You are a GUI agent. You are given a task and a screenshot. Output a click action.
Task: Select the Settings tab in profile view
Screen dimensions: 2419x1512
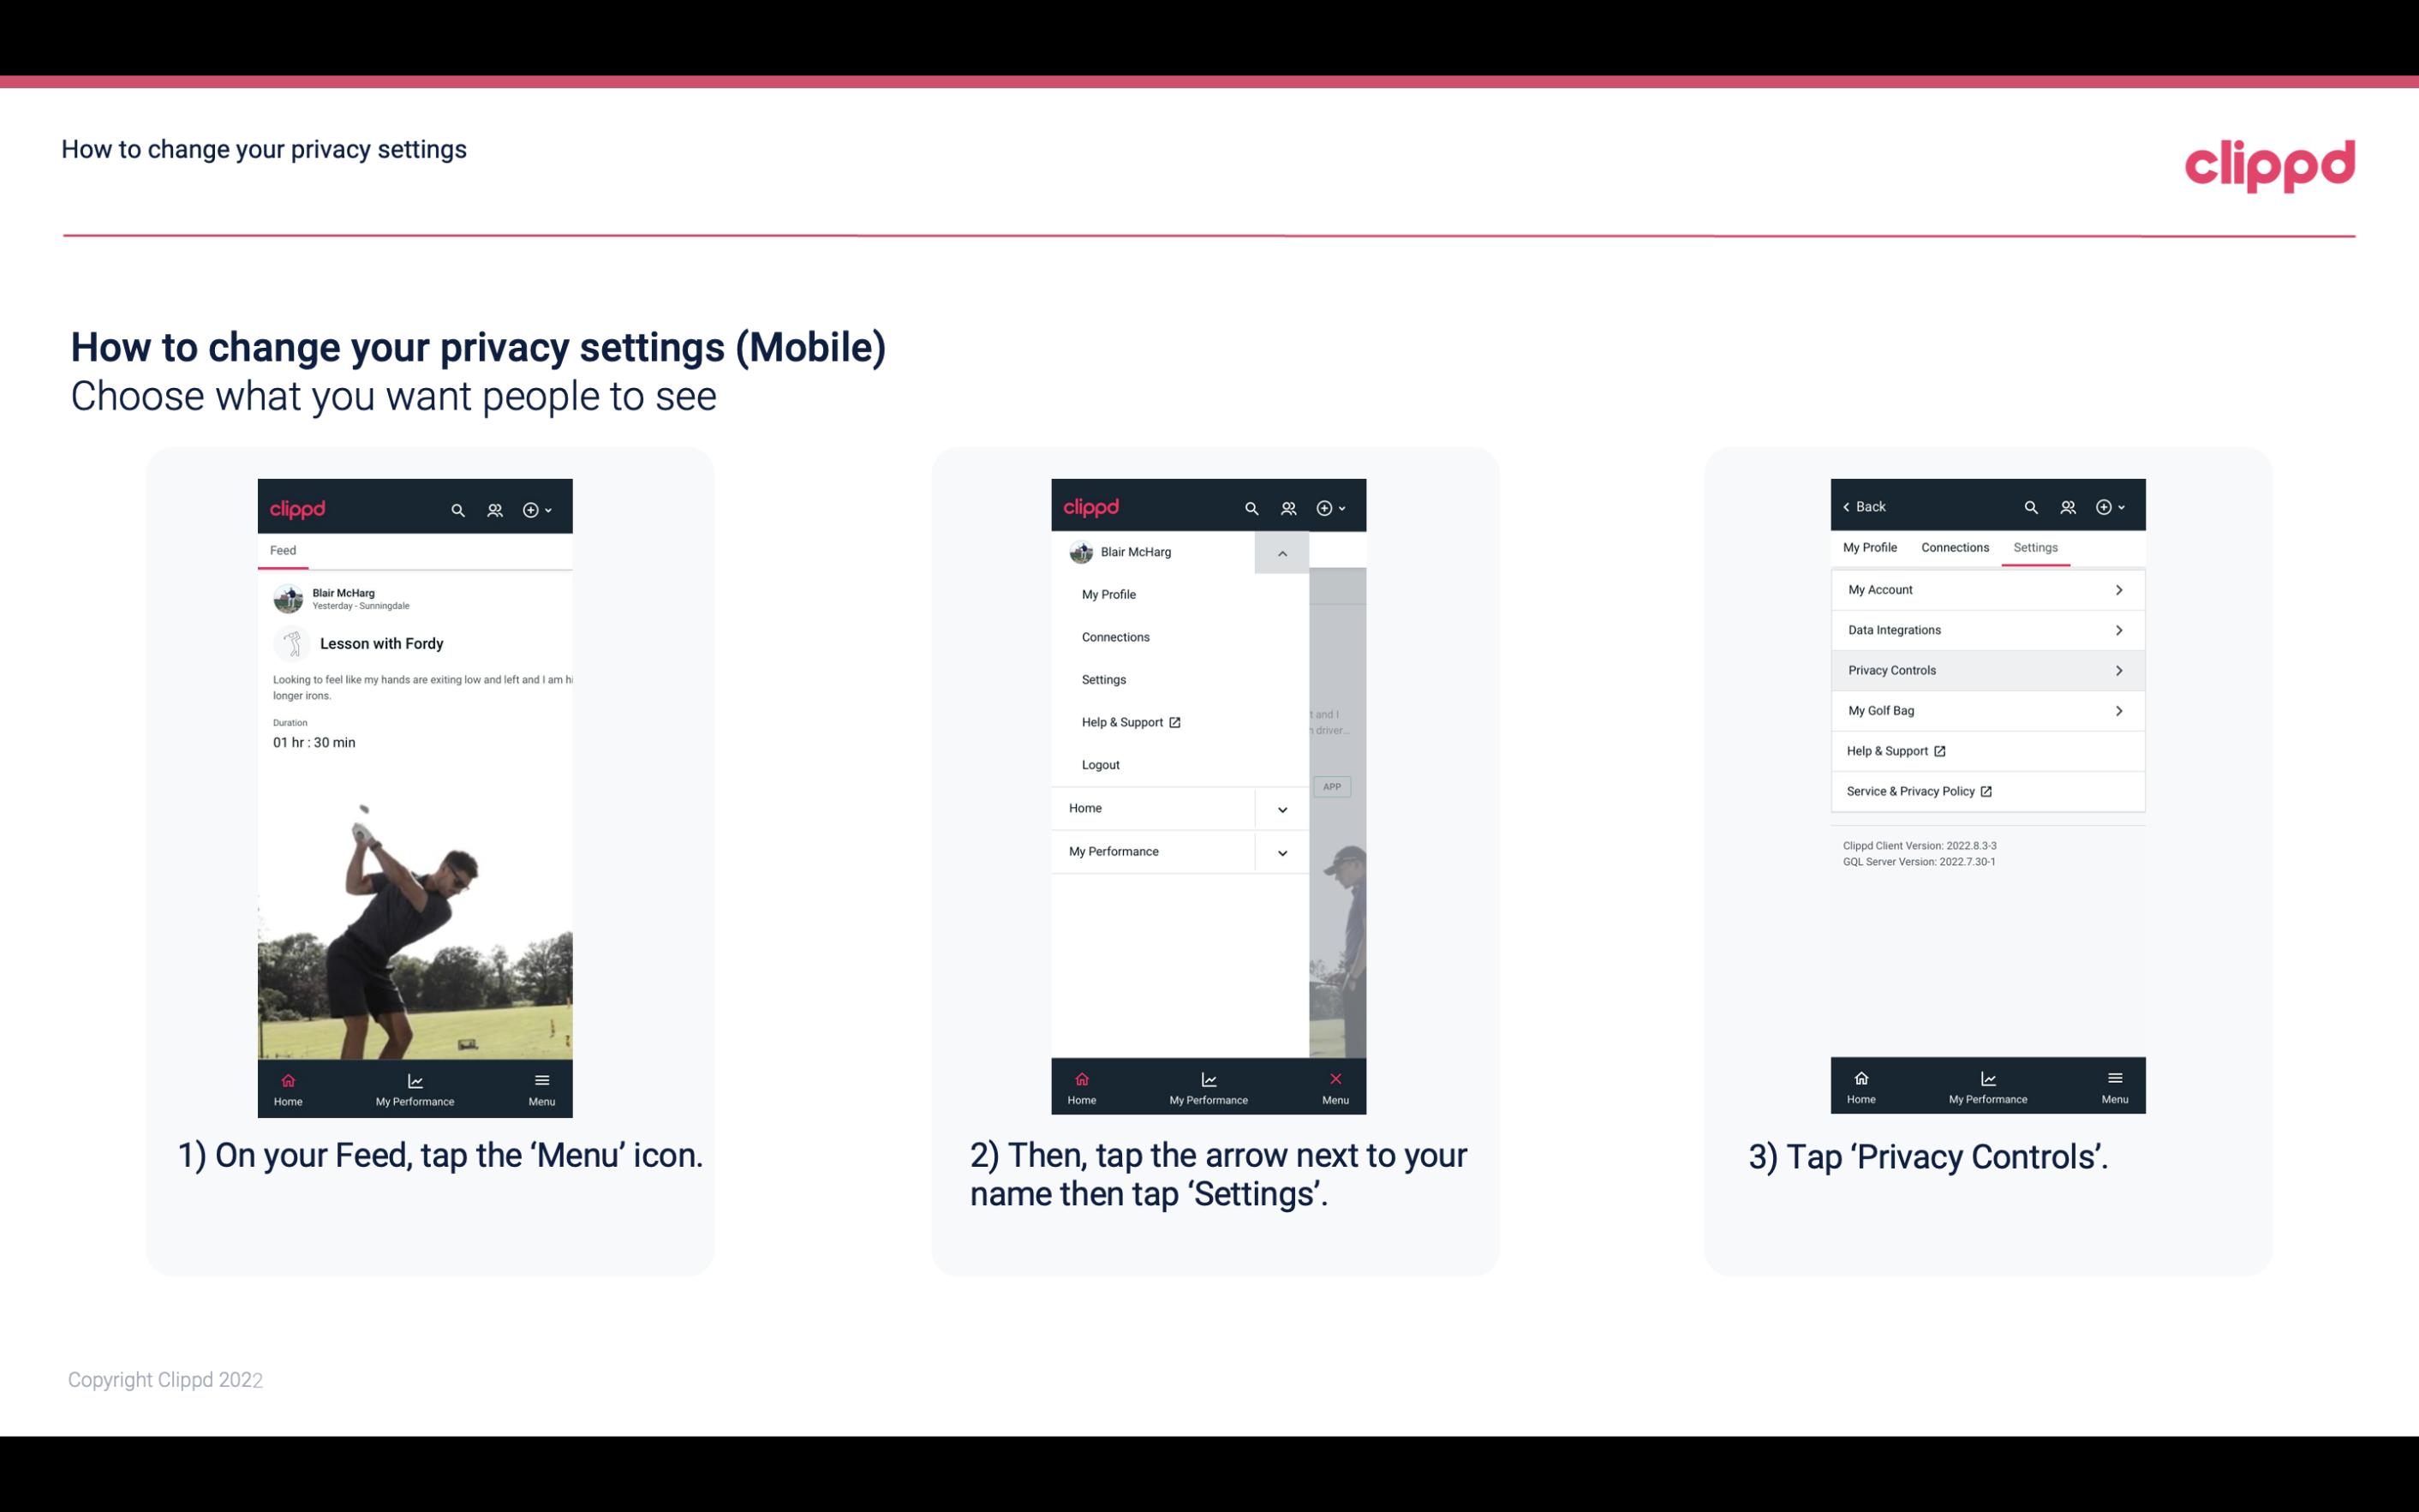(2034, 547)
